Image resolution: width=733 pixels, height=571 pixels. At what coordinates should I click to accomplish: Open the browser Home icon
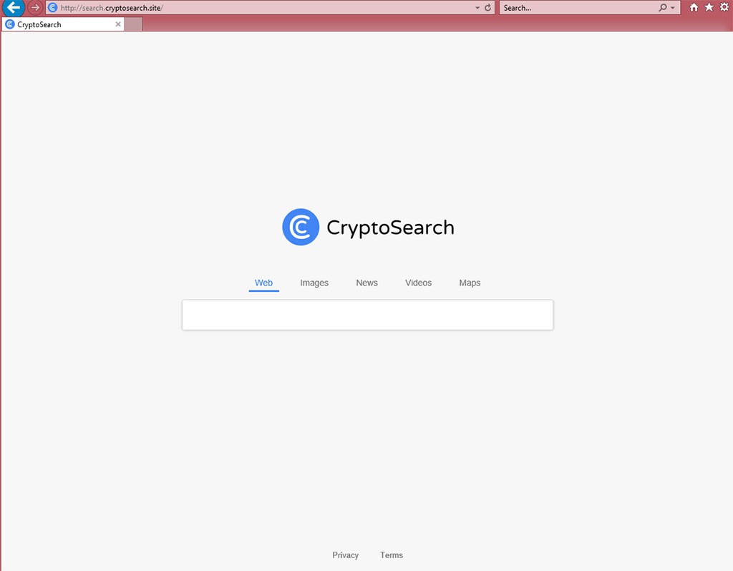pyautogui.click(x=694, y=7)
